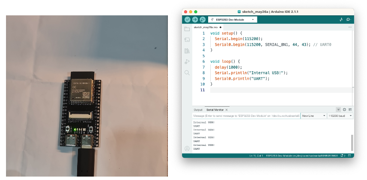Open the Serial Plotter from the toolbar
This screenshot has height=180, width=367.
(x=341, y=20)
